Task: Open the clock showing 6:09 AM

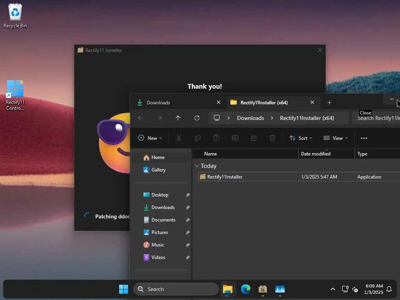Action: [374, 289]
